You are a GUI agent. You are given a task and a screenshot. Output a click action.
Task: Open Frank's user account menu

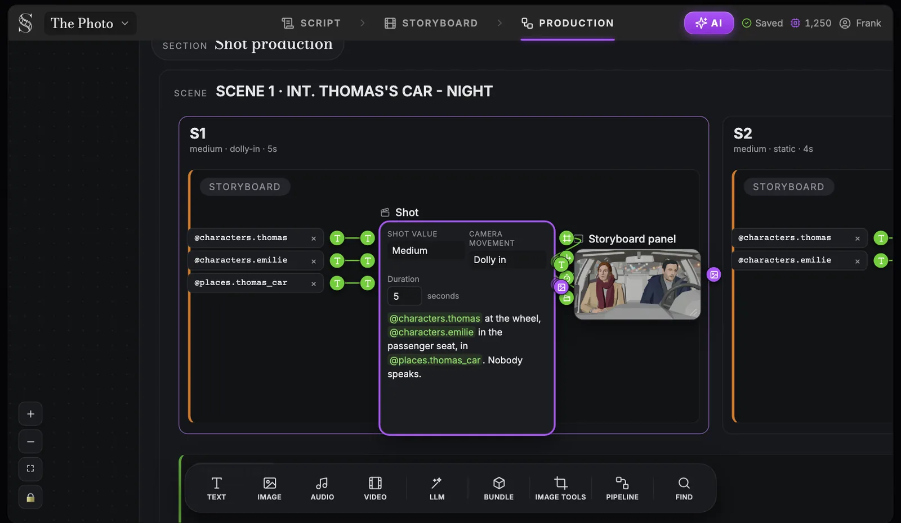point(860,23)
